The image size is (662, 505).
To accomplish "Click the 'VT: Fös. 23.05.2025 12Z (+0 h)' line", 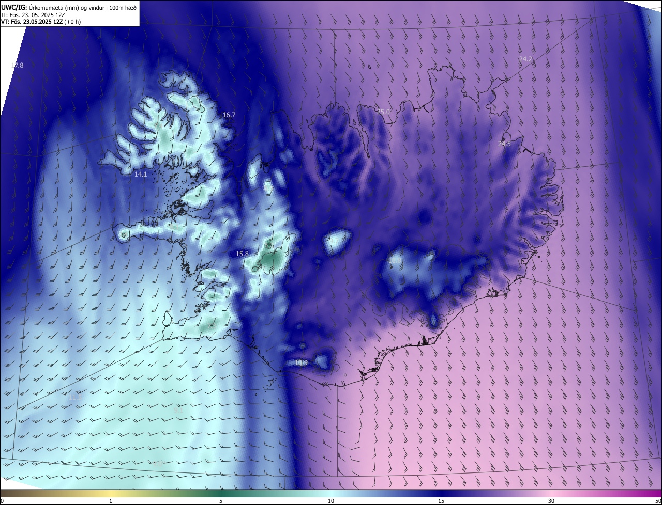I will (41, 22).
